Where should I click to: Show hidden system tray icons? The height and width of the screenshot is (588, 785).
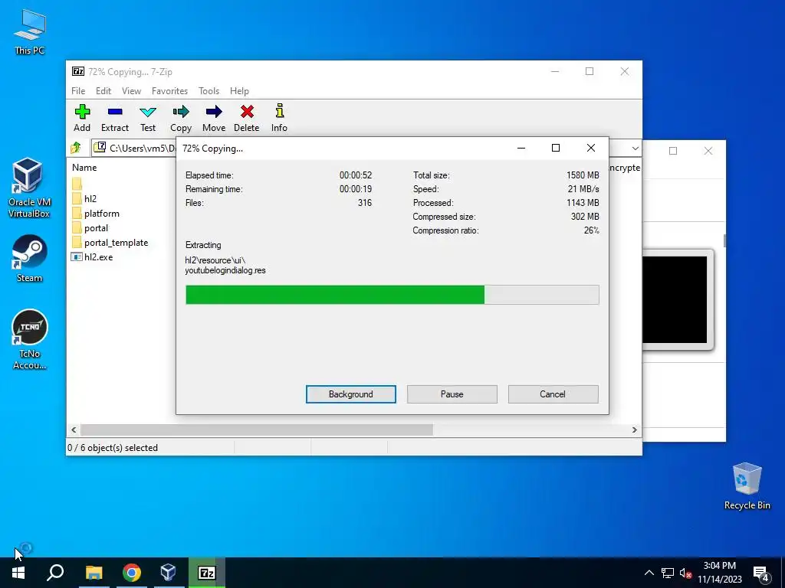pyautogui.click(x=649, y=573)
